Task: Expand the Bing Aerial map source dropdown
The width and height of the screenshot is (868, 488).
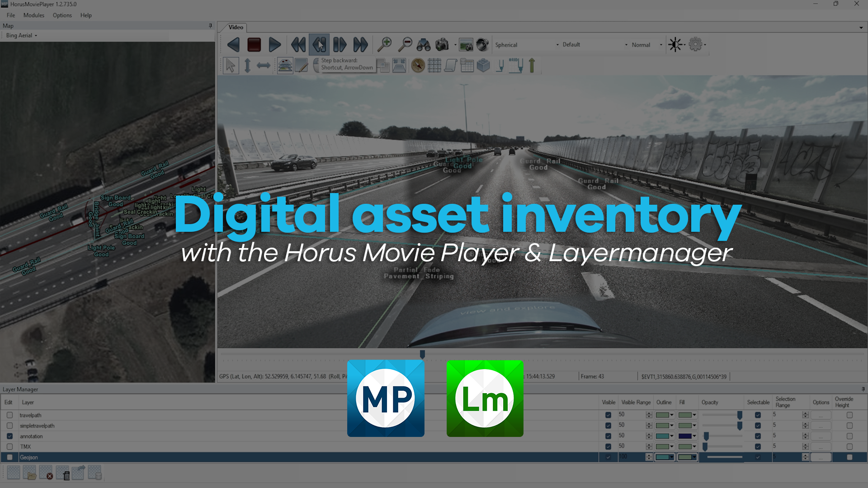Action: click(x=35, y=35)
